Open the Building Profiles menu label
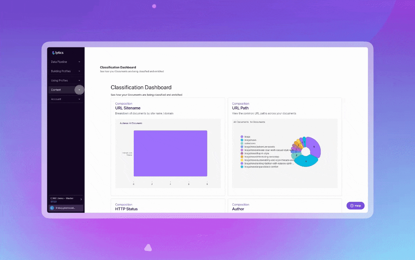Screen dimensions: 415x260 (x=61, y=71)
